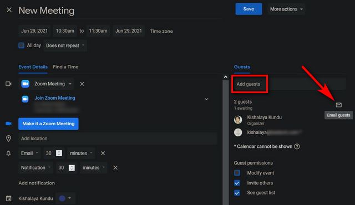The image size is (355, 205).
Task: Click the Add location field
Action: coord(118,139)
